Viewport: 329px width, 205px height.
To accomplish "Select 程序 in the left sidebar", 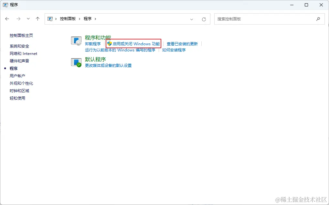I will coord(14,69).
